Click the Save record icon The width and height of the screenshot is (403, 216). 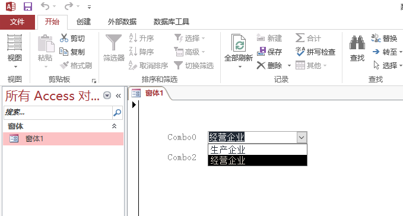[x=261, y=52]
